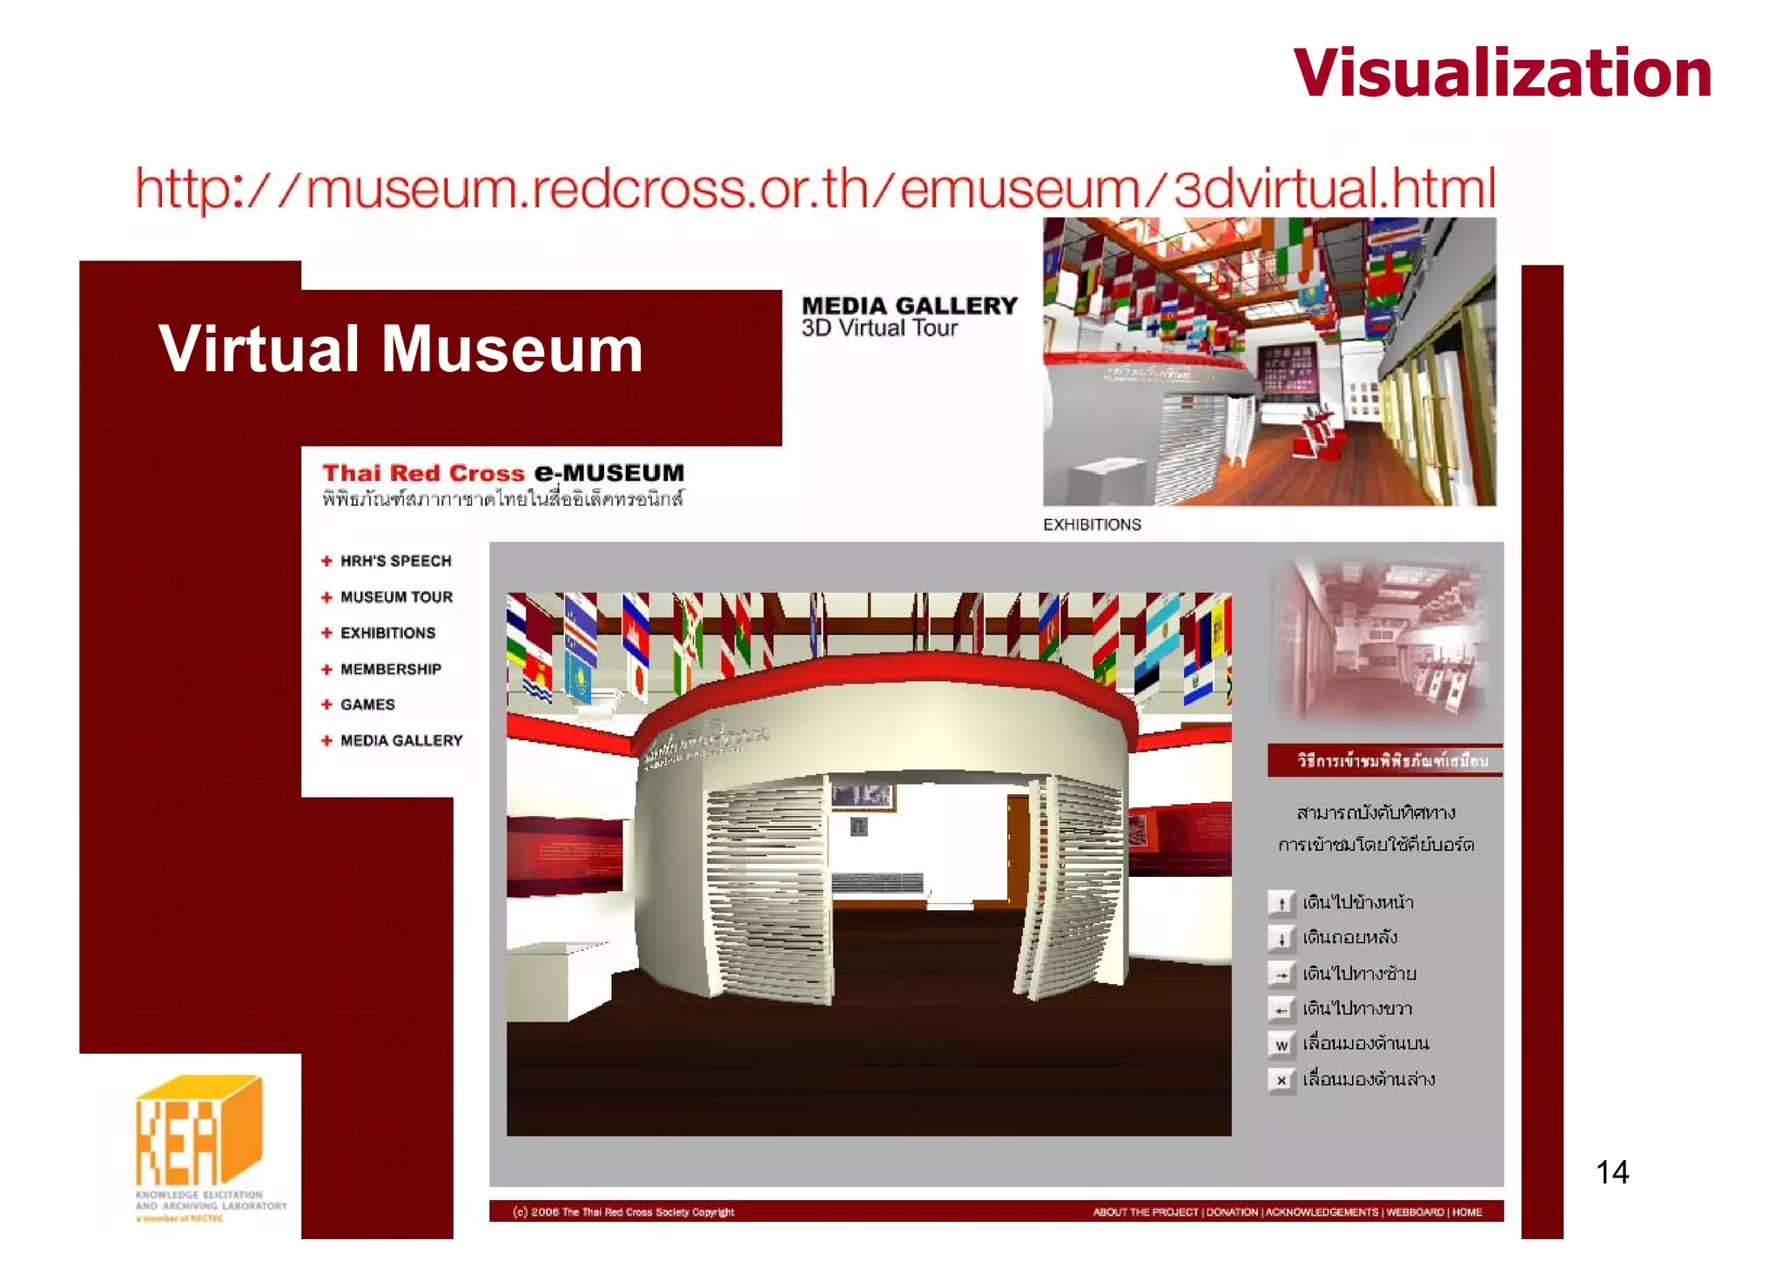Click the plus icon beside MUSEUM TOUR
The height and width of the screenshot is (1261, 1783).
[326, 597]
